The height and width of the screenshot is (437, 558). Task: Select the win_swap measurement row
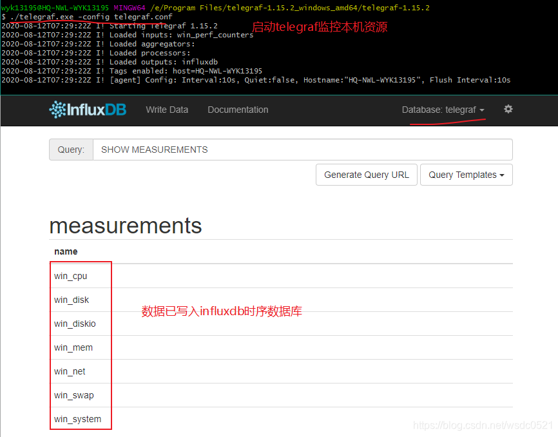(x=72, y=395)
